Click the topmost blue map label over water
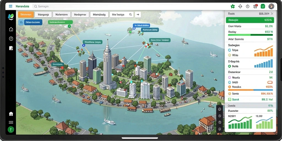282x141 pixels. pos(141,25)
